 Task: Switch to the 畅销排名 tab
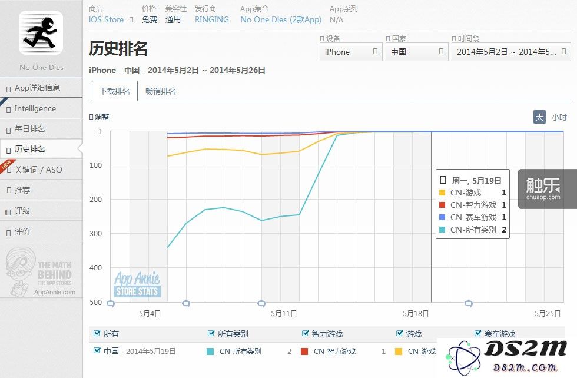coord(160,91)
